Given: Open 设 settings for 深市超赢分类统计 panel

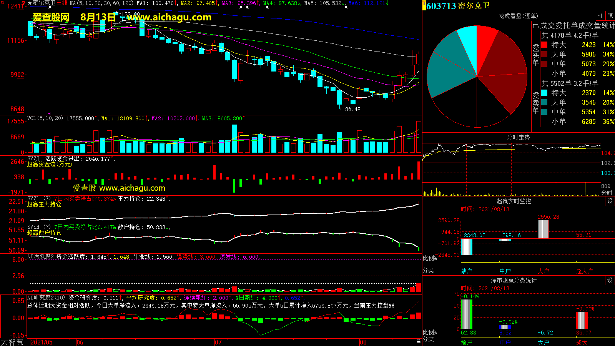Looking at the screenshot, I should [x=610, y=280].
